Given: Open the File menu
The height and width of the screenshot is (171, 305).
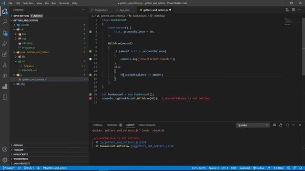Looking at the screenshot, I should [10, 3].
